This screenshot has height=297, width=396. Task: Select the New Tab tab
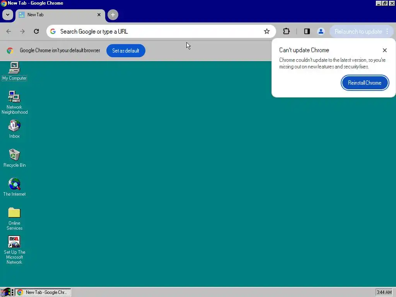coord(60,15)
